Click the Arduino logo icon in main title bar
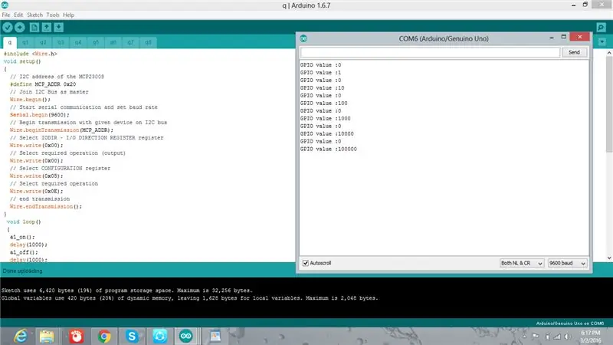The height and width of the screenshot is (345, 613). click(x=5, y=5)
